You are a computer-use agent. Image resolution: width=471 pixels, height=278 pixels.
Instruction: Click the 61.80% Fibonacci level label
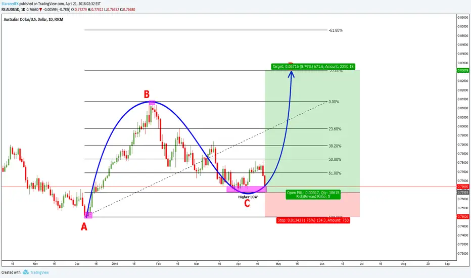335,173
